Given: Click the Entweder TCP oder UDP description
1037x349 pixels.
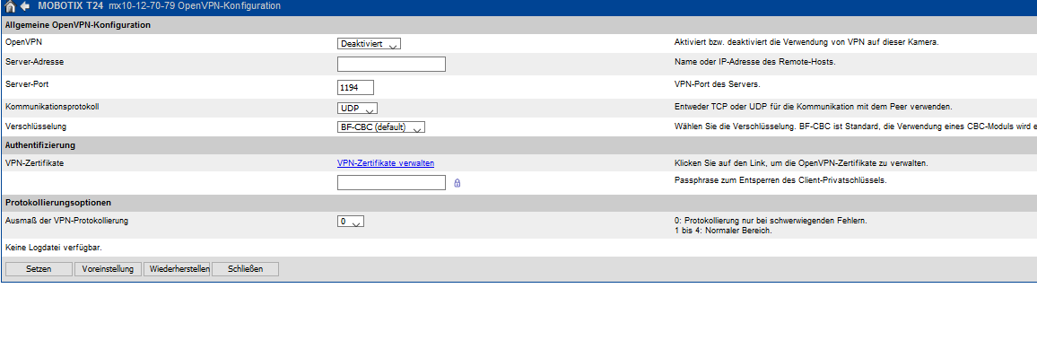Looking at the screenshot, I should point(814,106).
